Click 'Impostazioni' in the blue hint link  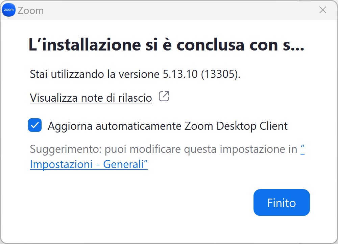point(61,164)
